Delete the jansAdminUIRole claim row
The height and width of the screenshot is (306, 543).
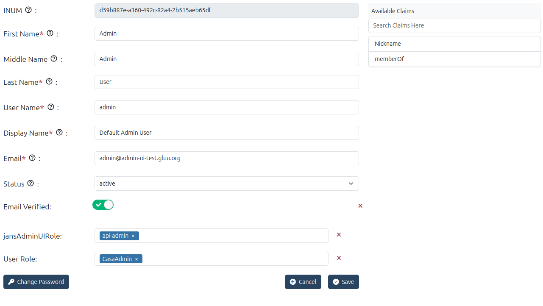339,235
